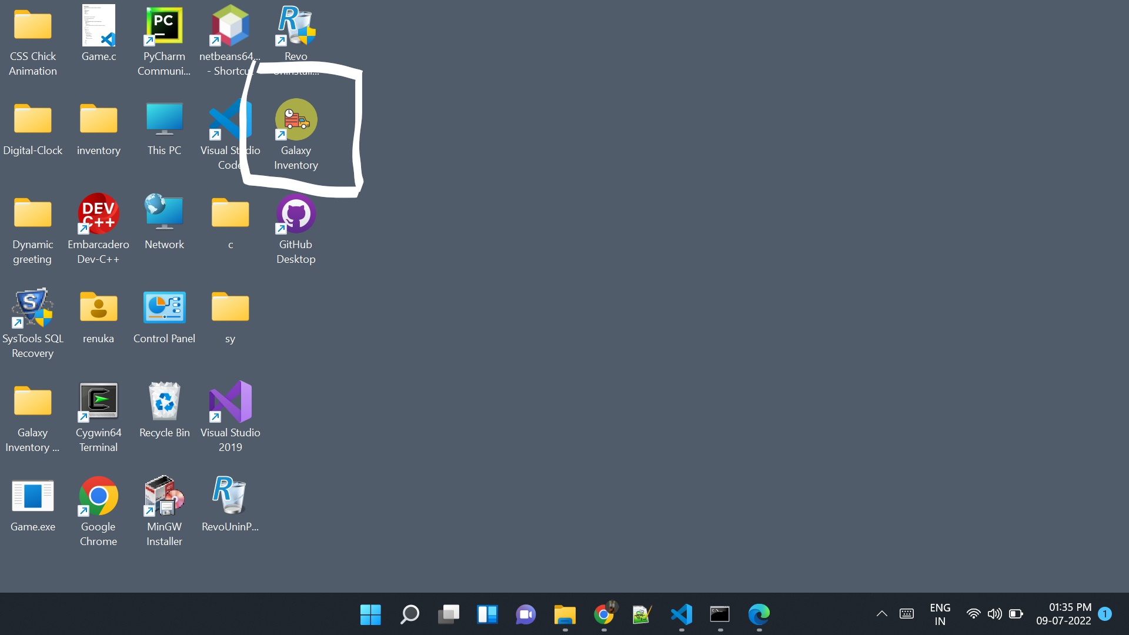1129x635 pixels.
Task: Select Visual Studio 2019 shortcut
Action: tap(230, 417)
